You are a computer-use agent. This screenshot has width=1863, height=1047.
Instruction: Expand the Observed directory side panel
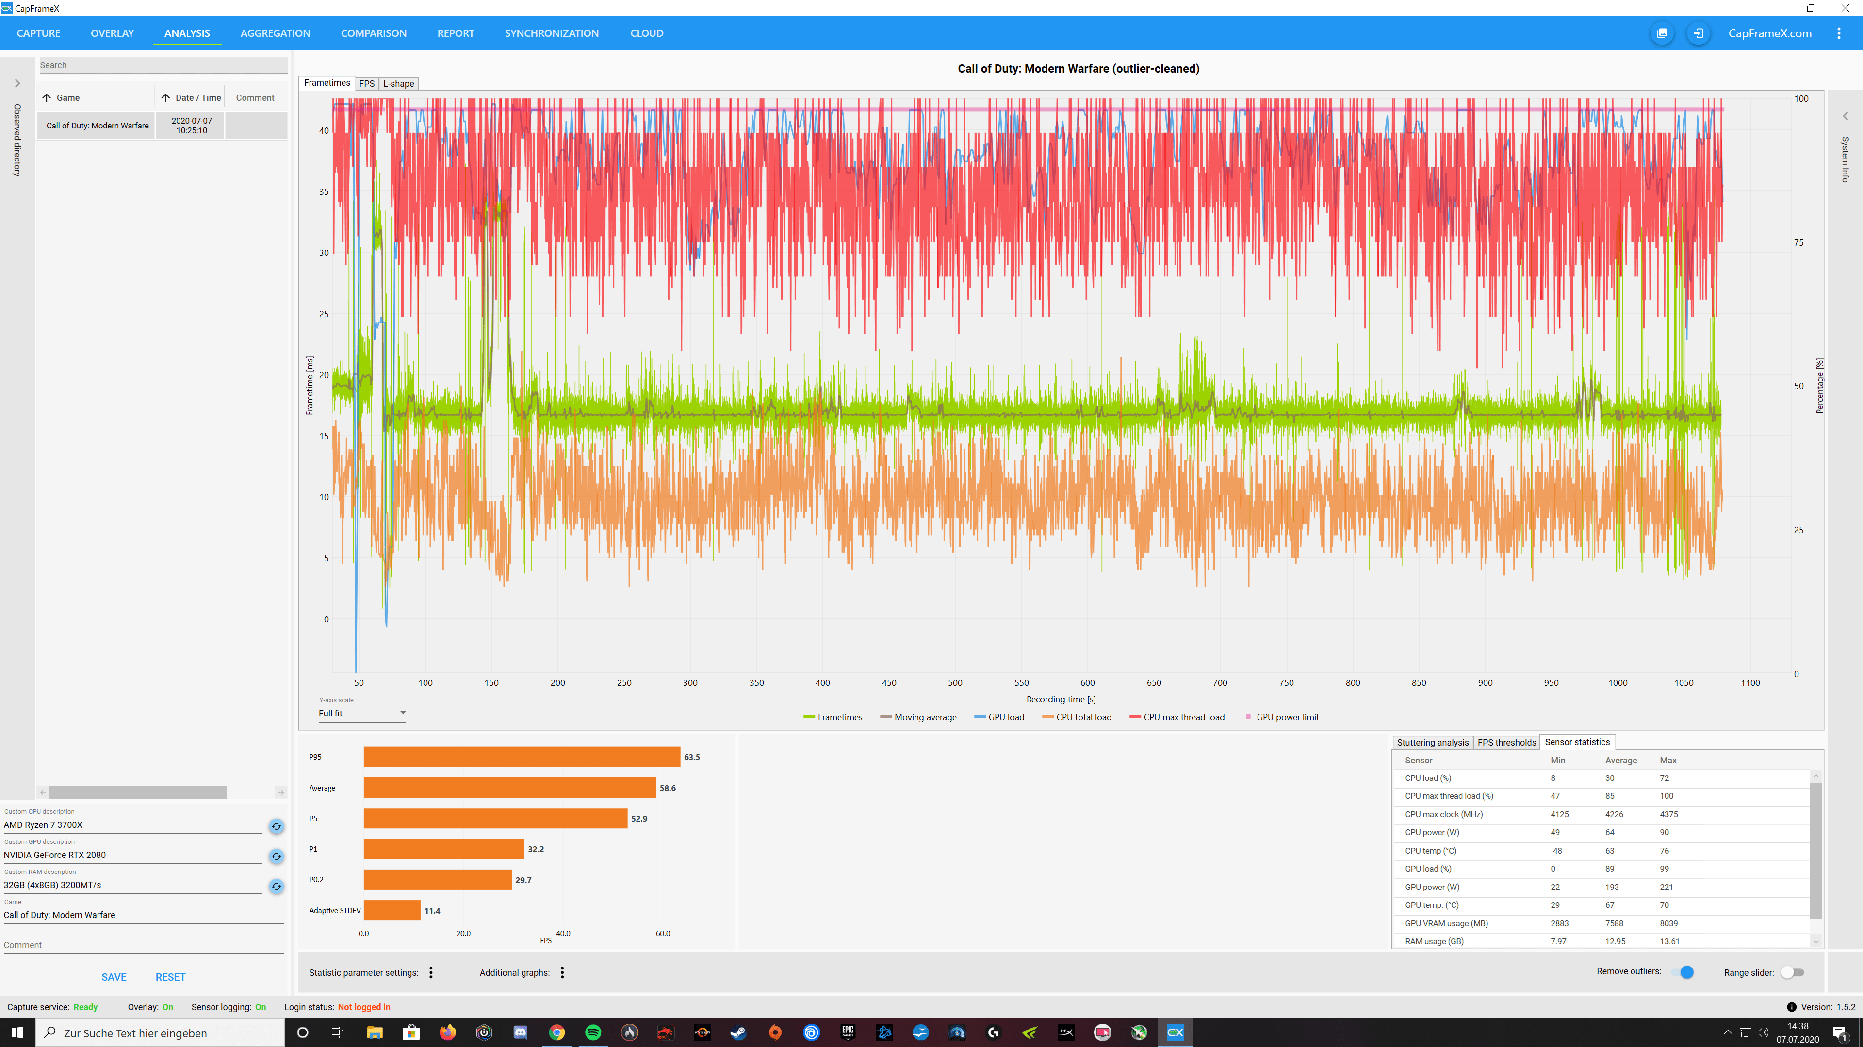(17, 84)
